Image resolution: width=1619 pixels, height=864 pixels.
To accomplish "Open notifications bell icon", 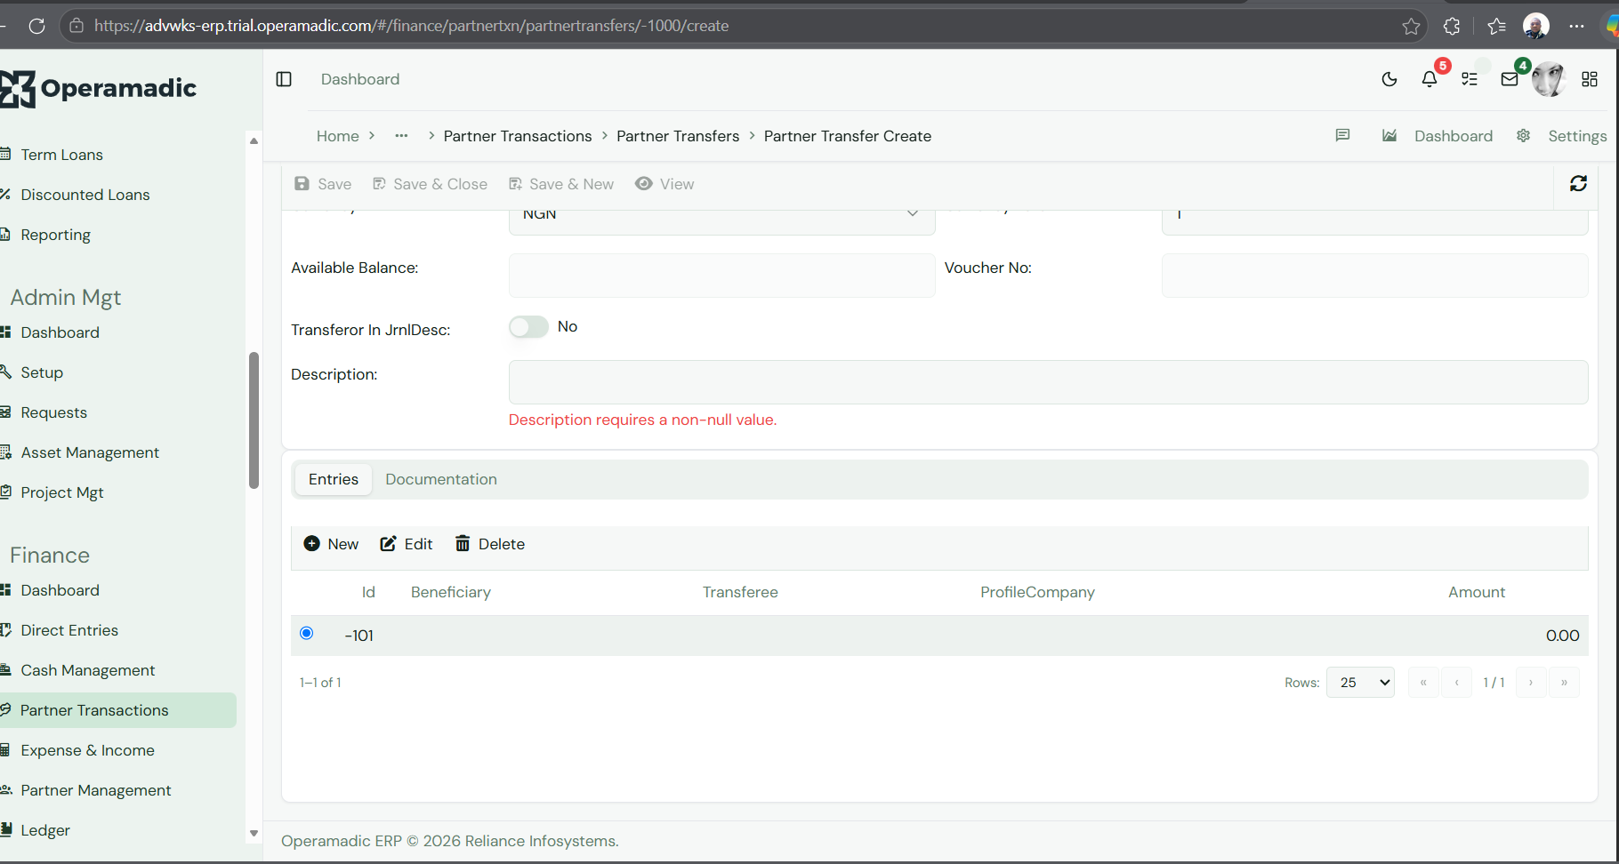I will tap(1430, 79).
